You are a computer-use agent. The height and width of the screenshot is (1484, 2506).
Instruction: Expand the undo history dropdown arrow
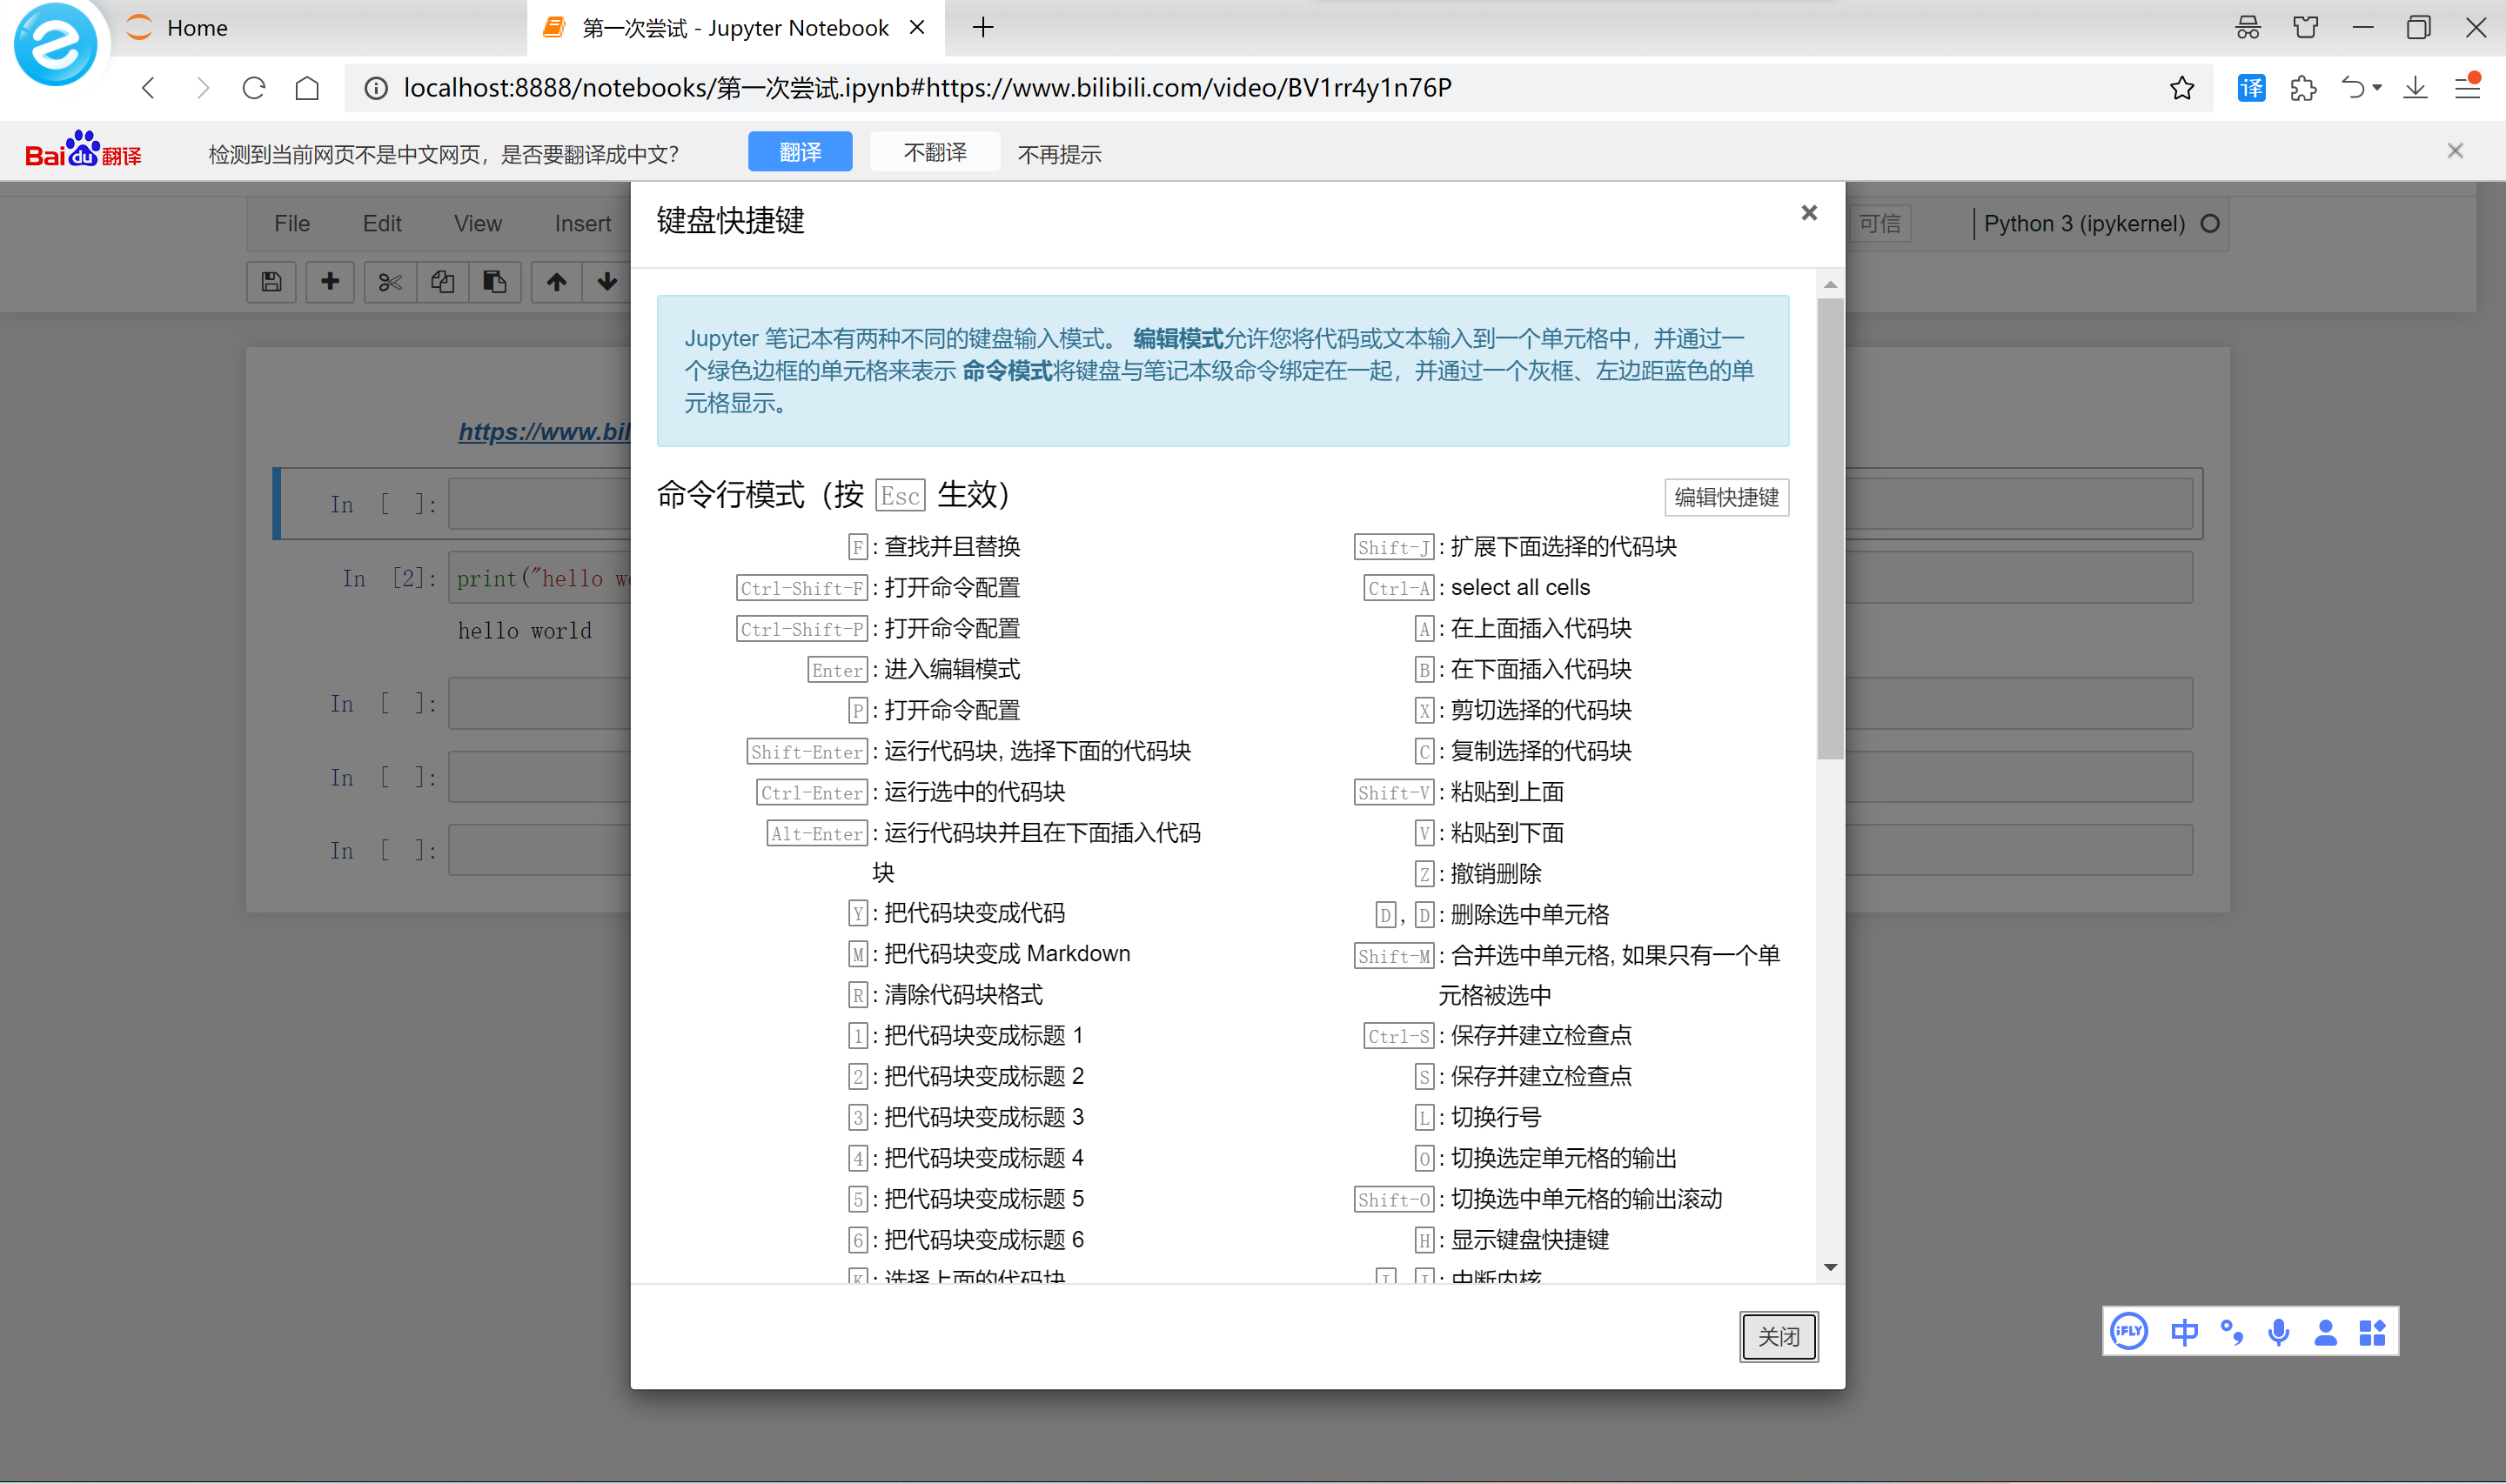click(2377, 88)
